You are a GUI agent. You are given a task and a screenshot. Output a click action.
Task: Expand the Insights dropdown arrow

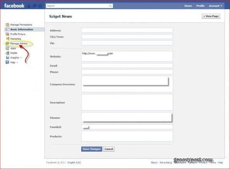pyautogui.click(x=21, y=58)
